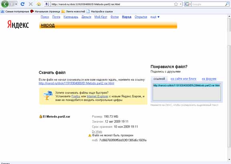Click the storage expiry 10 ноя 2009
231x164 pixels.
pos(126,127)
